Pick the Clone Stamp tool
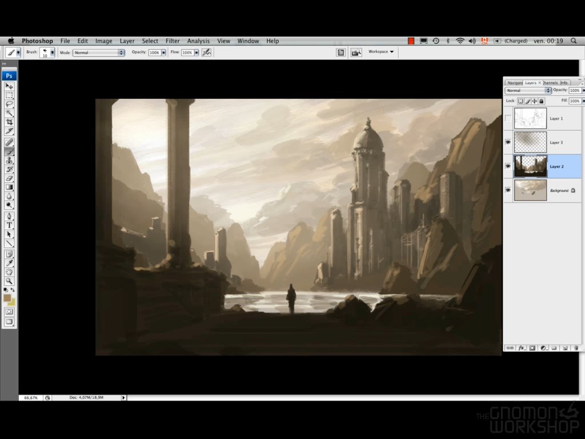The width and height of the screenshot is (585, 439). (9, 161)
